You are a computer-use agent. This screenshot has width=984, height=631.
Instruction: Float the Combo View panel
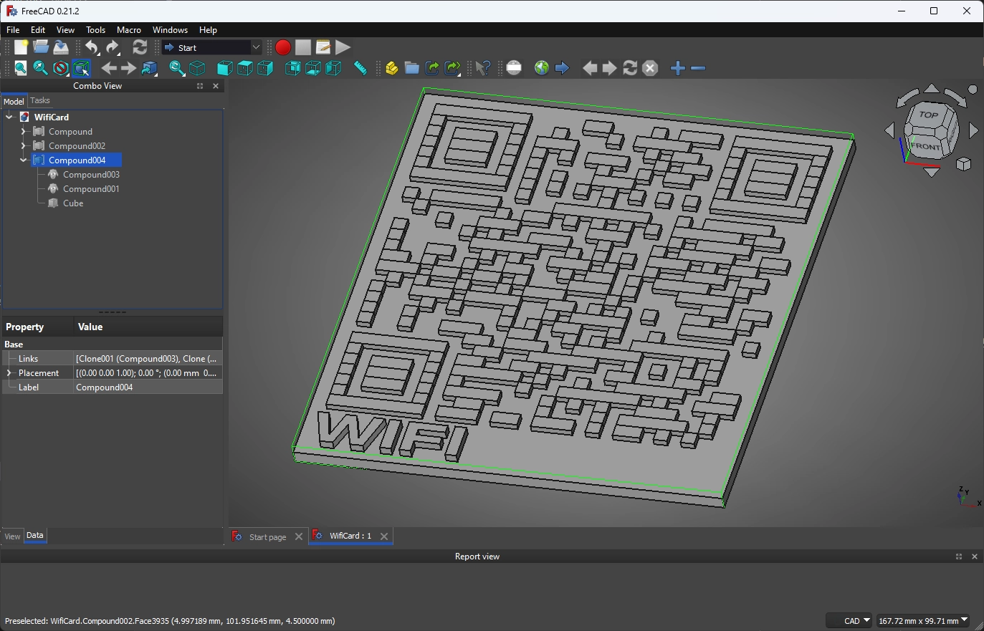click(x=200, y=86)
